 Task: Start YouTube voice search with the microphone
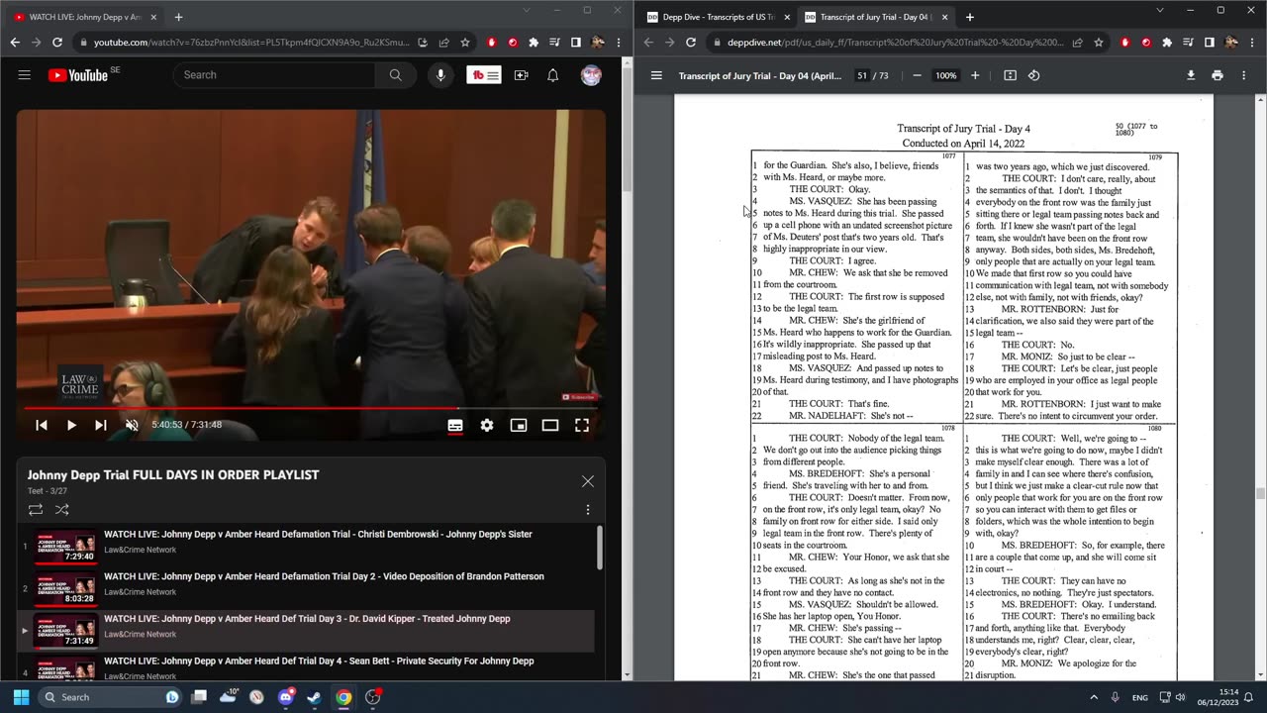pyautogui.click(x=440, y=75)
